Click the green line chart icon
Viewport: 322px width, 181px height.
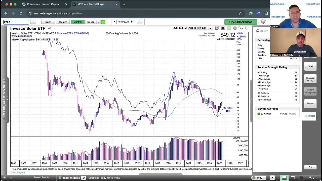229,28
